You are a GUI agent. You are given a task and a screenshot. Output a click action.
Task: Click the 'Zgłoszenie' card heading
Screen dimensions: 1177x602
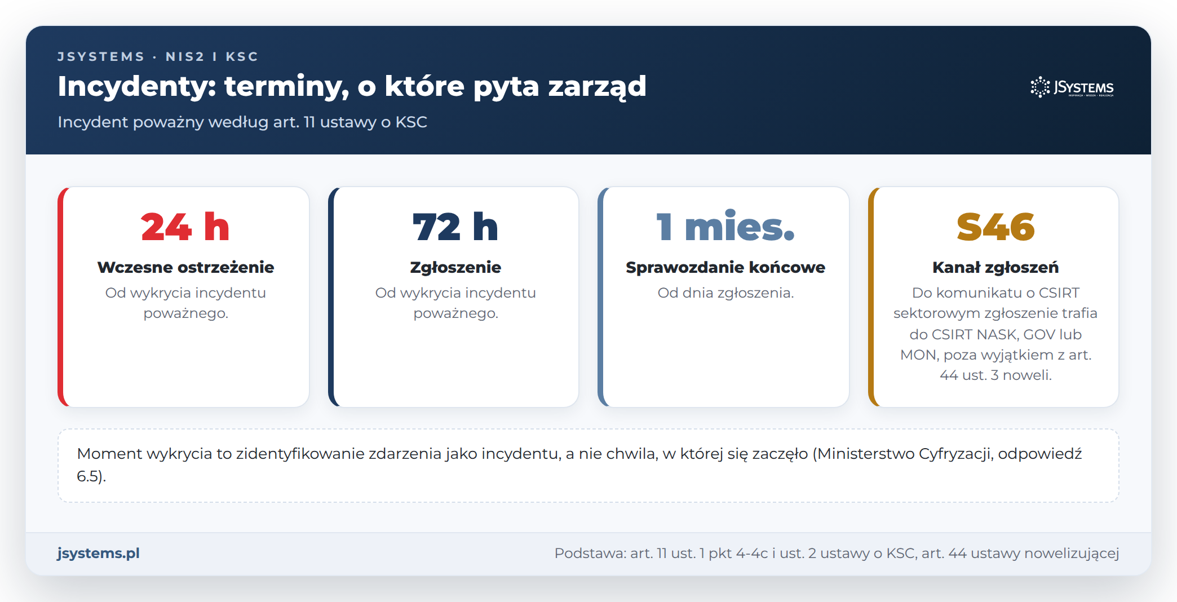coord(455,267)
